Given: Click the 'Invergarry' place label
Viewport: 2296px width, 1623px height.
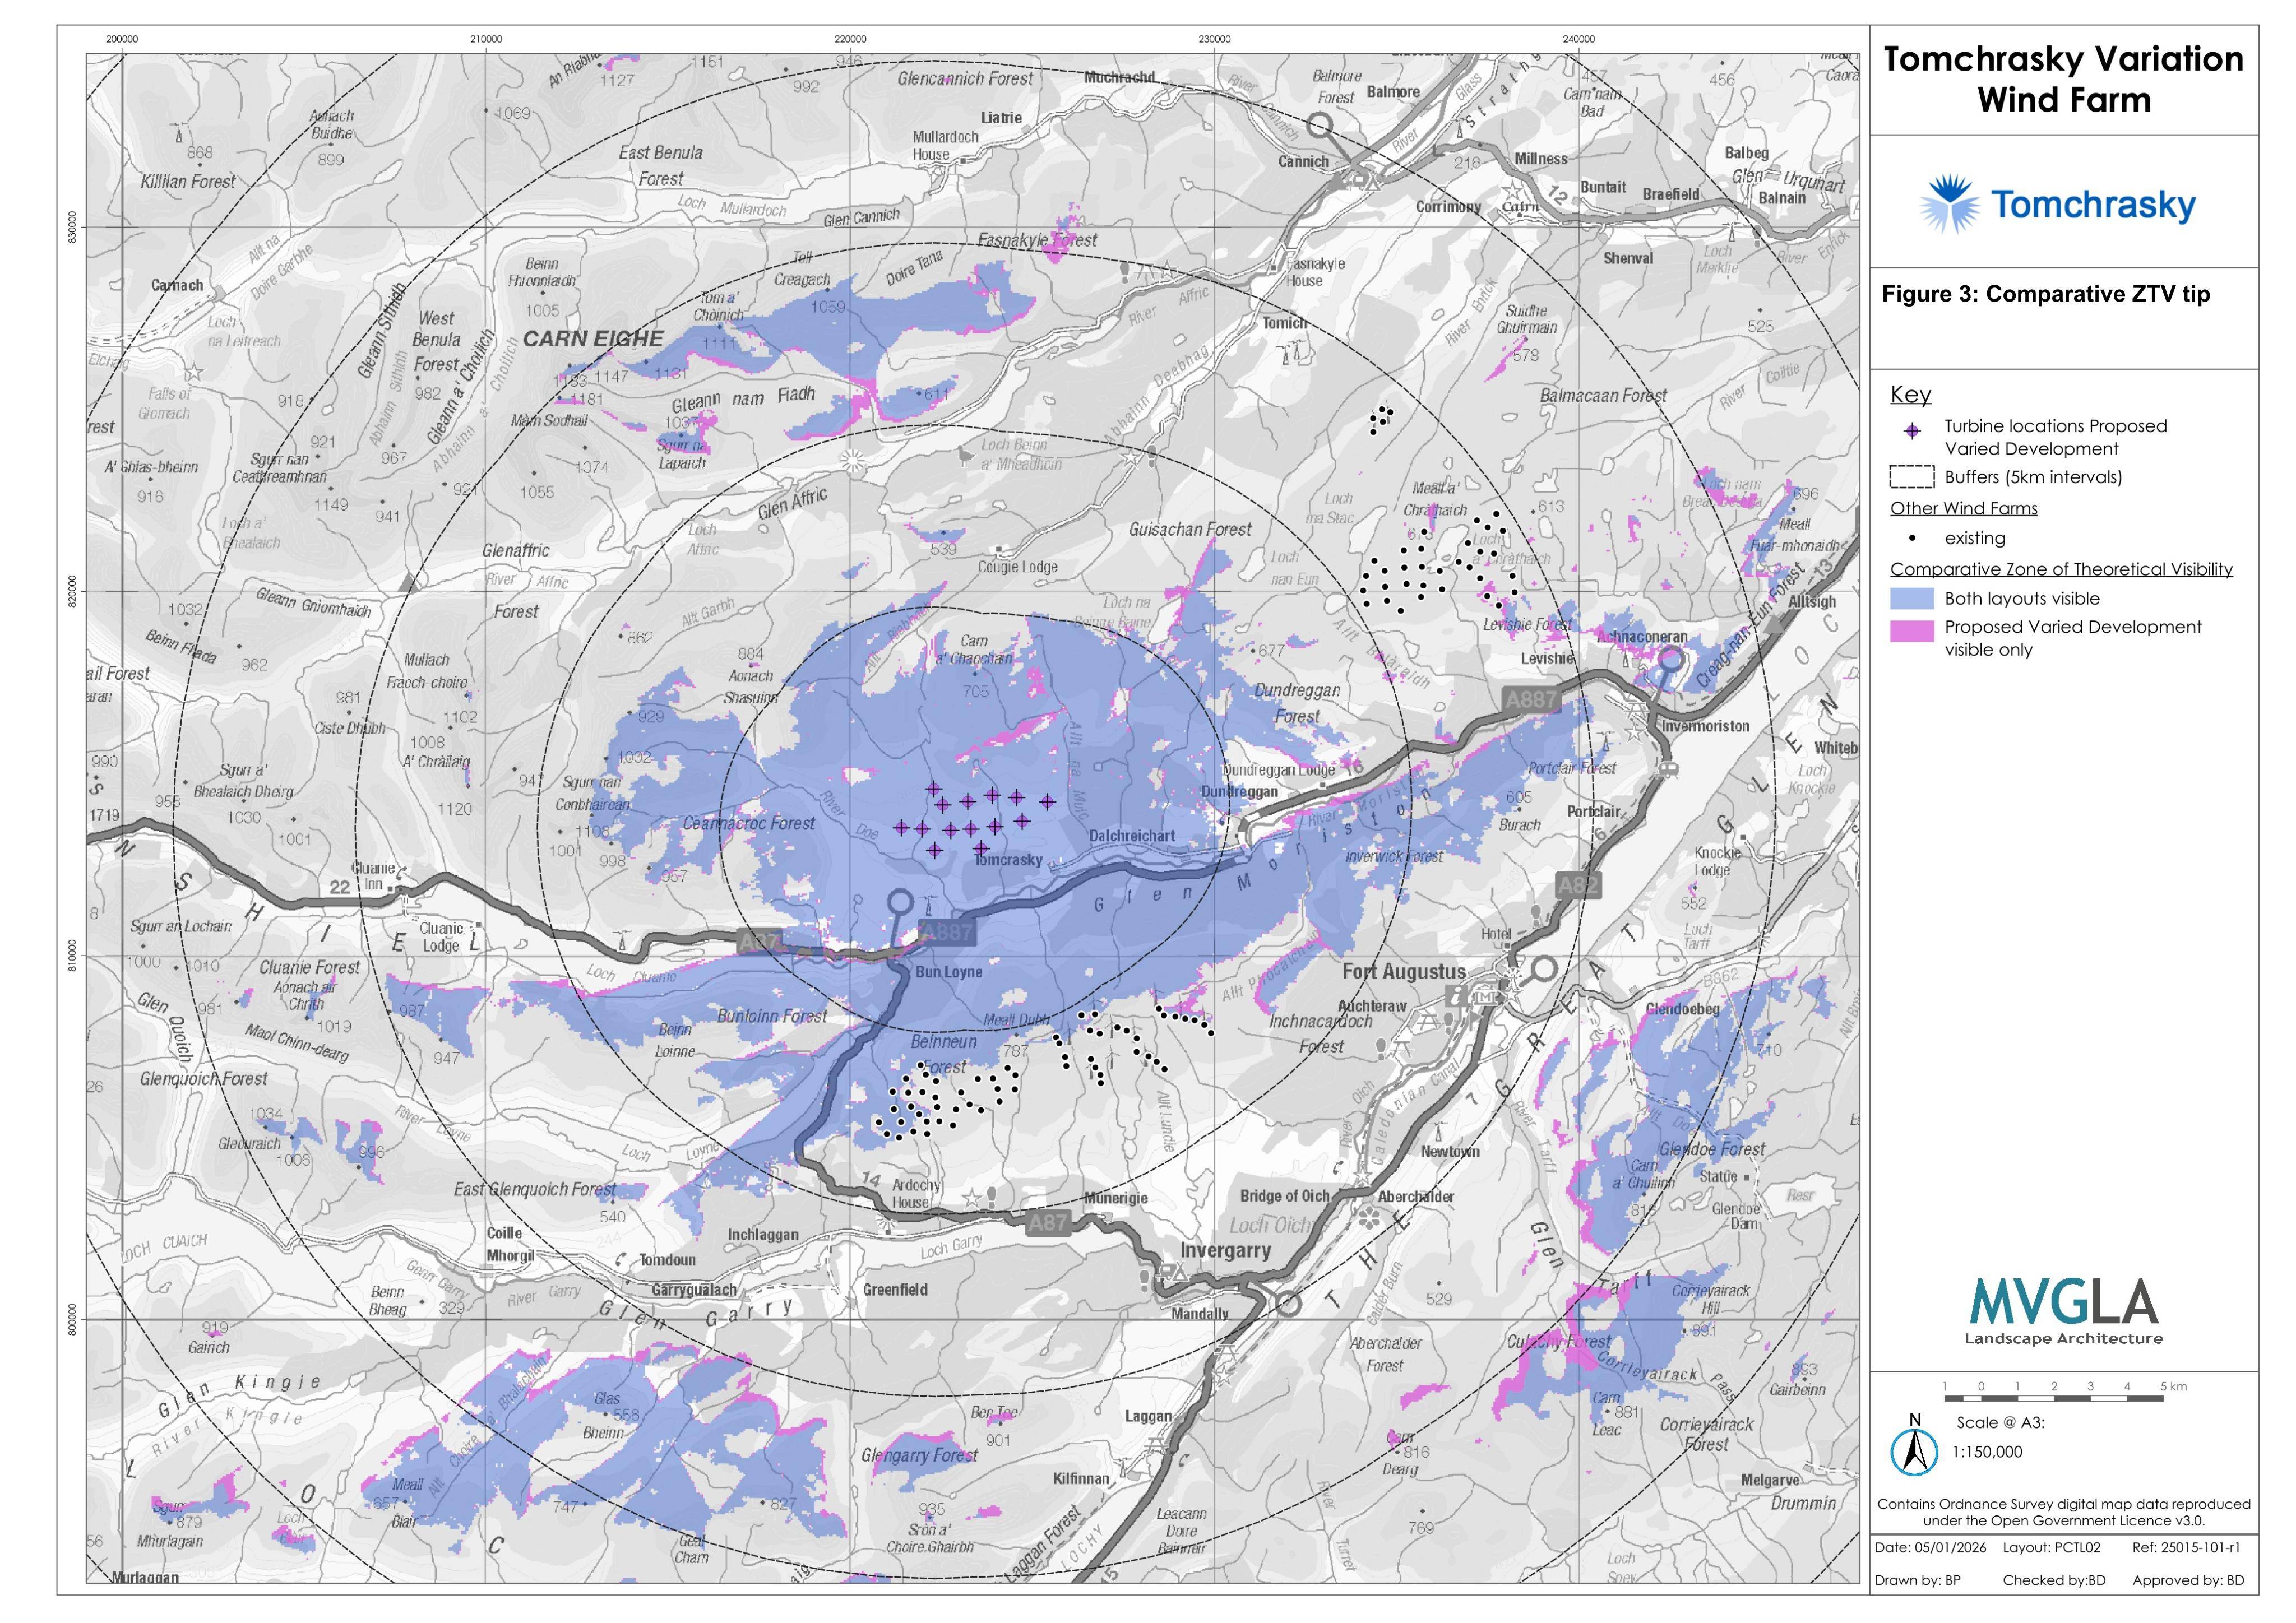Looking at the screenshot, I should point(1225,1251).
